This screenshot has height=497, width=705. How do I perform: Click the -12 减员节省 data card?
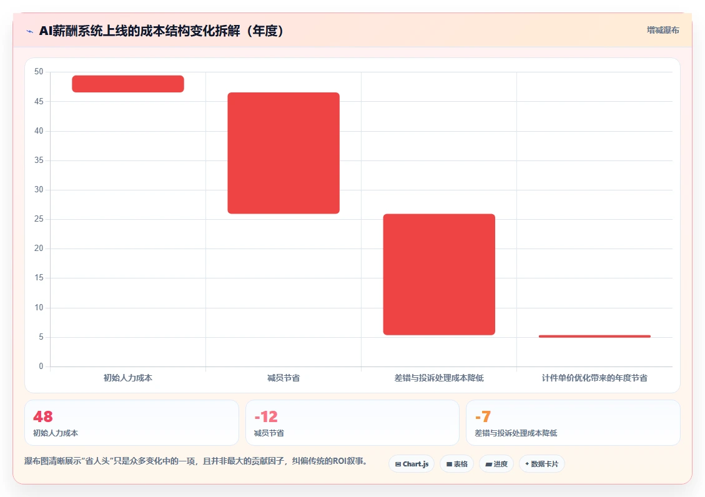tap(352, 423)
